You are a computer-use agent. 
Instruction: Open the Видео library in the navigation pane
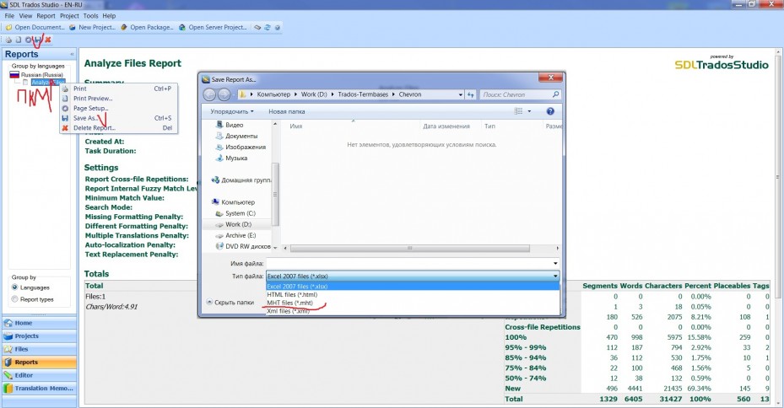tap(230, 125)
